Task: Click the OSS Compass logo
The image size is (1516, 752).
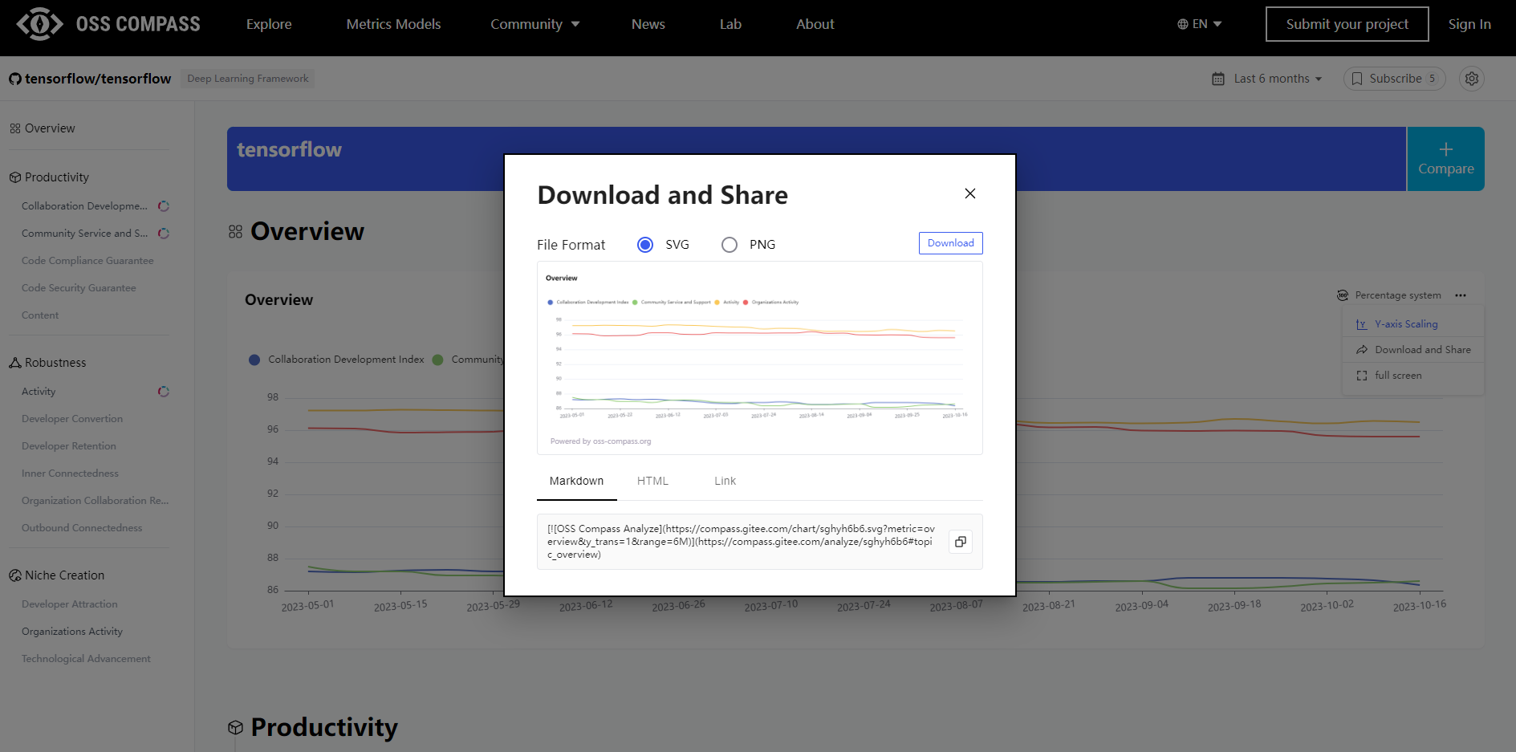Action: point(108,24)
